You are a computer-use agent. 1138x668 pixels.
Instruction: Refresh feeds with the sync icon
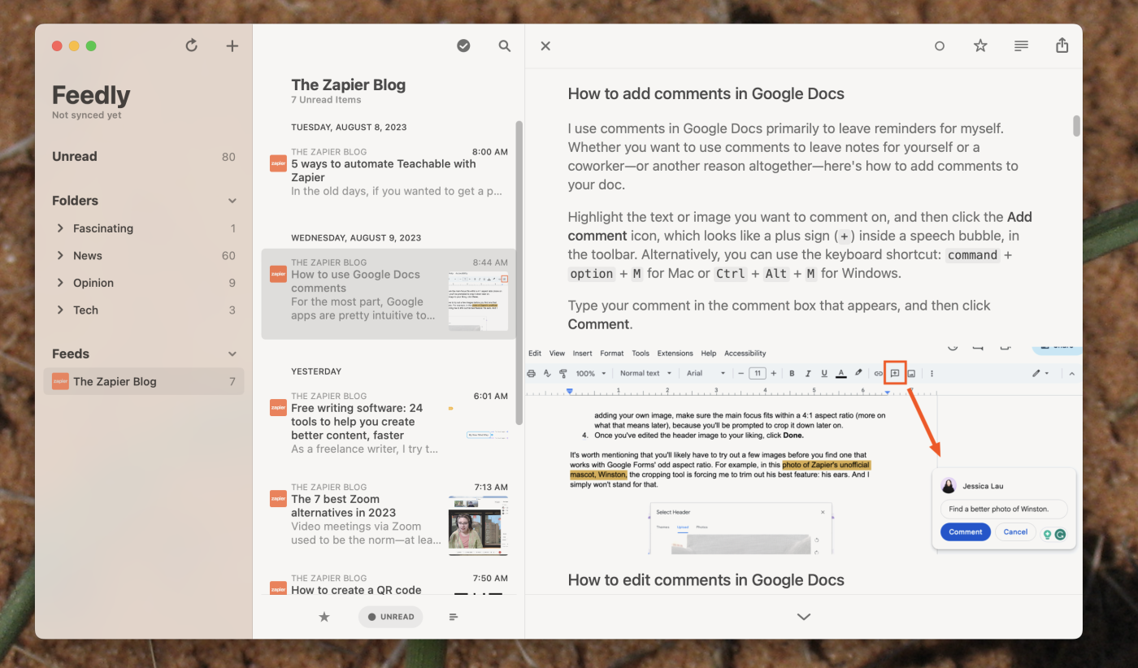192,46
